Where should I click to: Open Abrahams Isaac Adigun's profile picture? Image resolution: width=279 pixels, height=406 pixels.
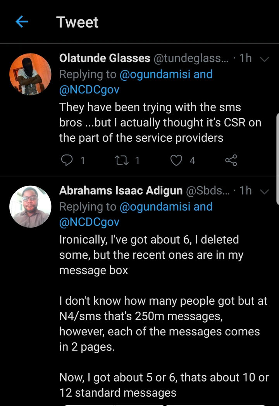tap(30, 206)
